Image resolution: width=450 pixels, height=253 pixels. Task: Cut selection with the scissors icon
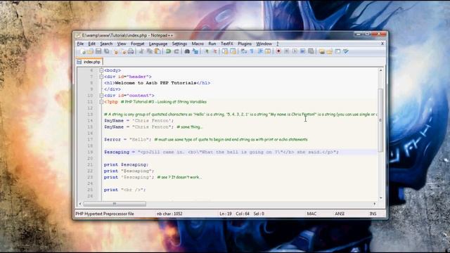click(x=141, y=51)
